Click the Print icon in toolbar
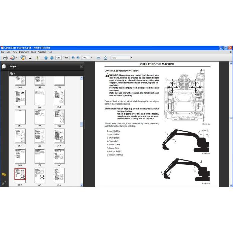The image size is (233, 233). click(x=5, y=58)
